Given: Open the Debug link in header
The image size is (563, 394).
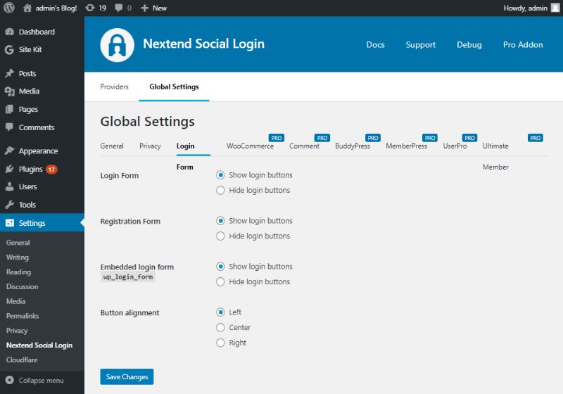Looking at the screenshot, I should point(469,45).
